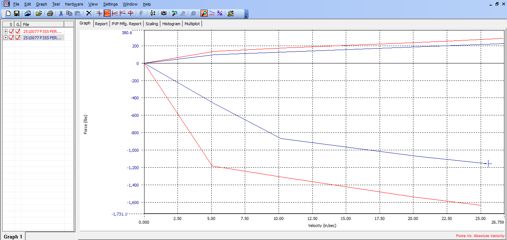Click the blue crosshair marker on graph
The width and height of the screenshot is (507, 240).
488,164
